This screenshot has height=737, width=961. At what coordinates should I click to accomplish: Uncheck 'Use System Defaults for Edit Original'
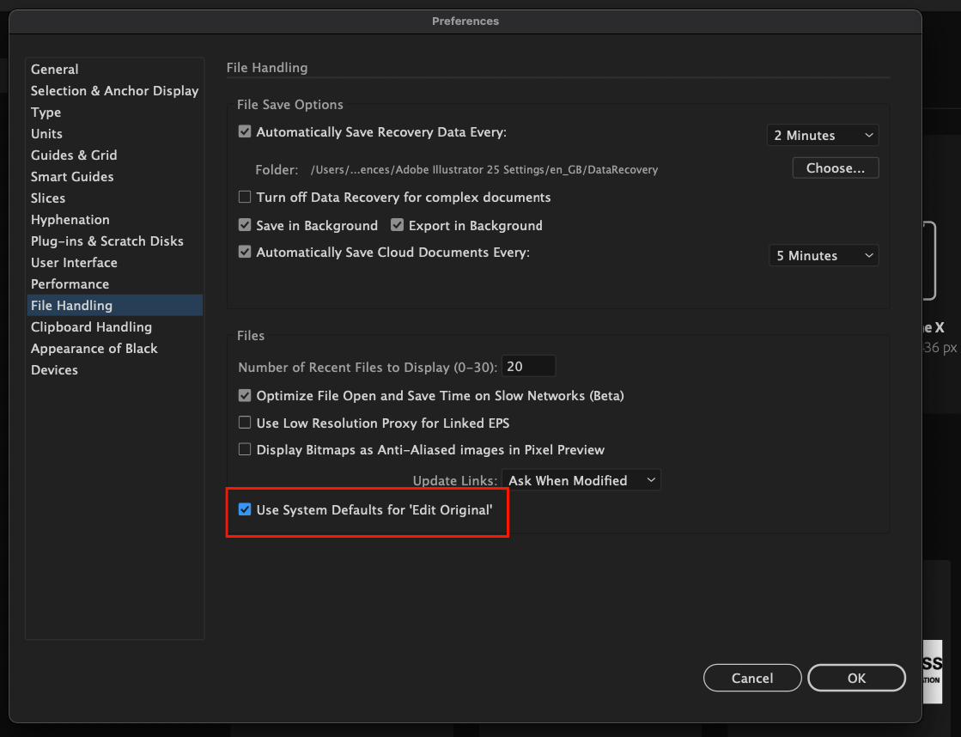point(245,509)
